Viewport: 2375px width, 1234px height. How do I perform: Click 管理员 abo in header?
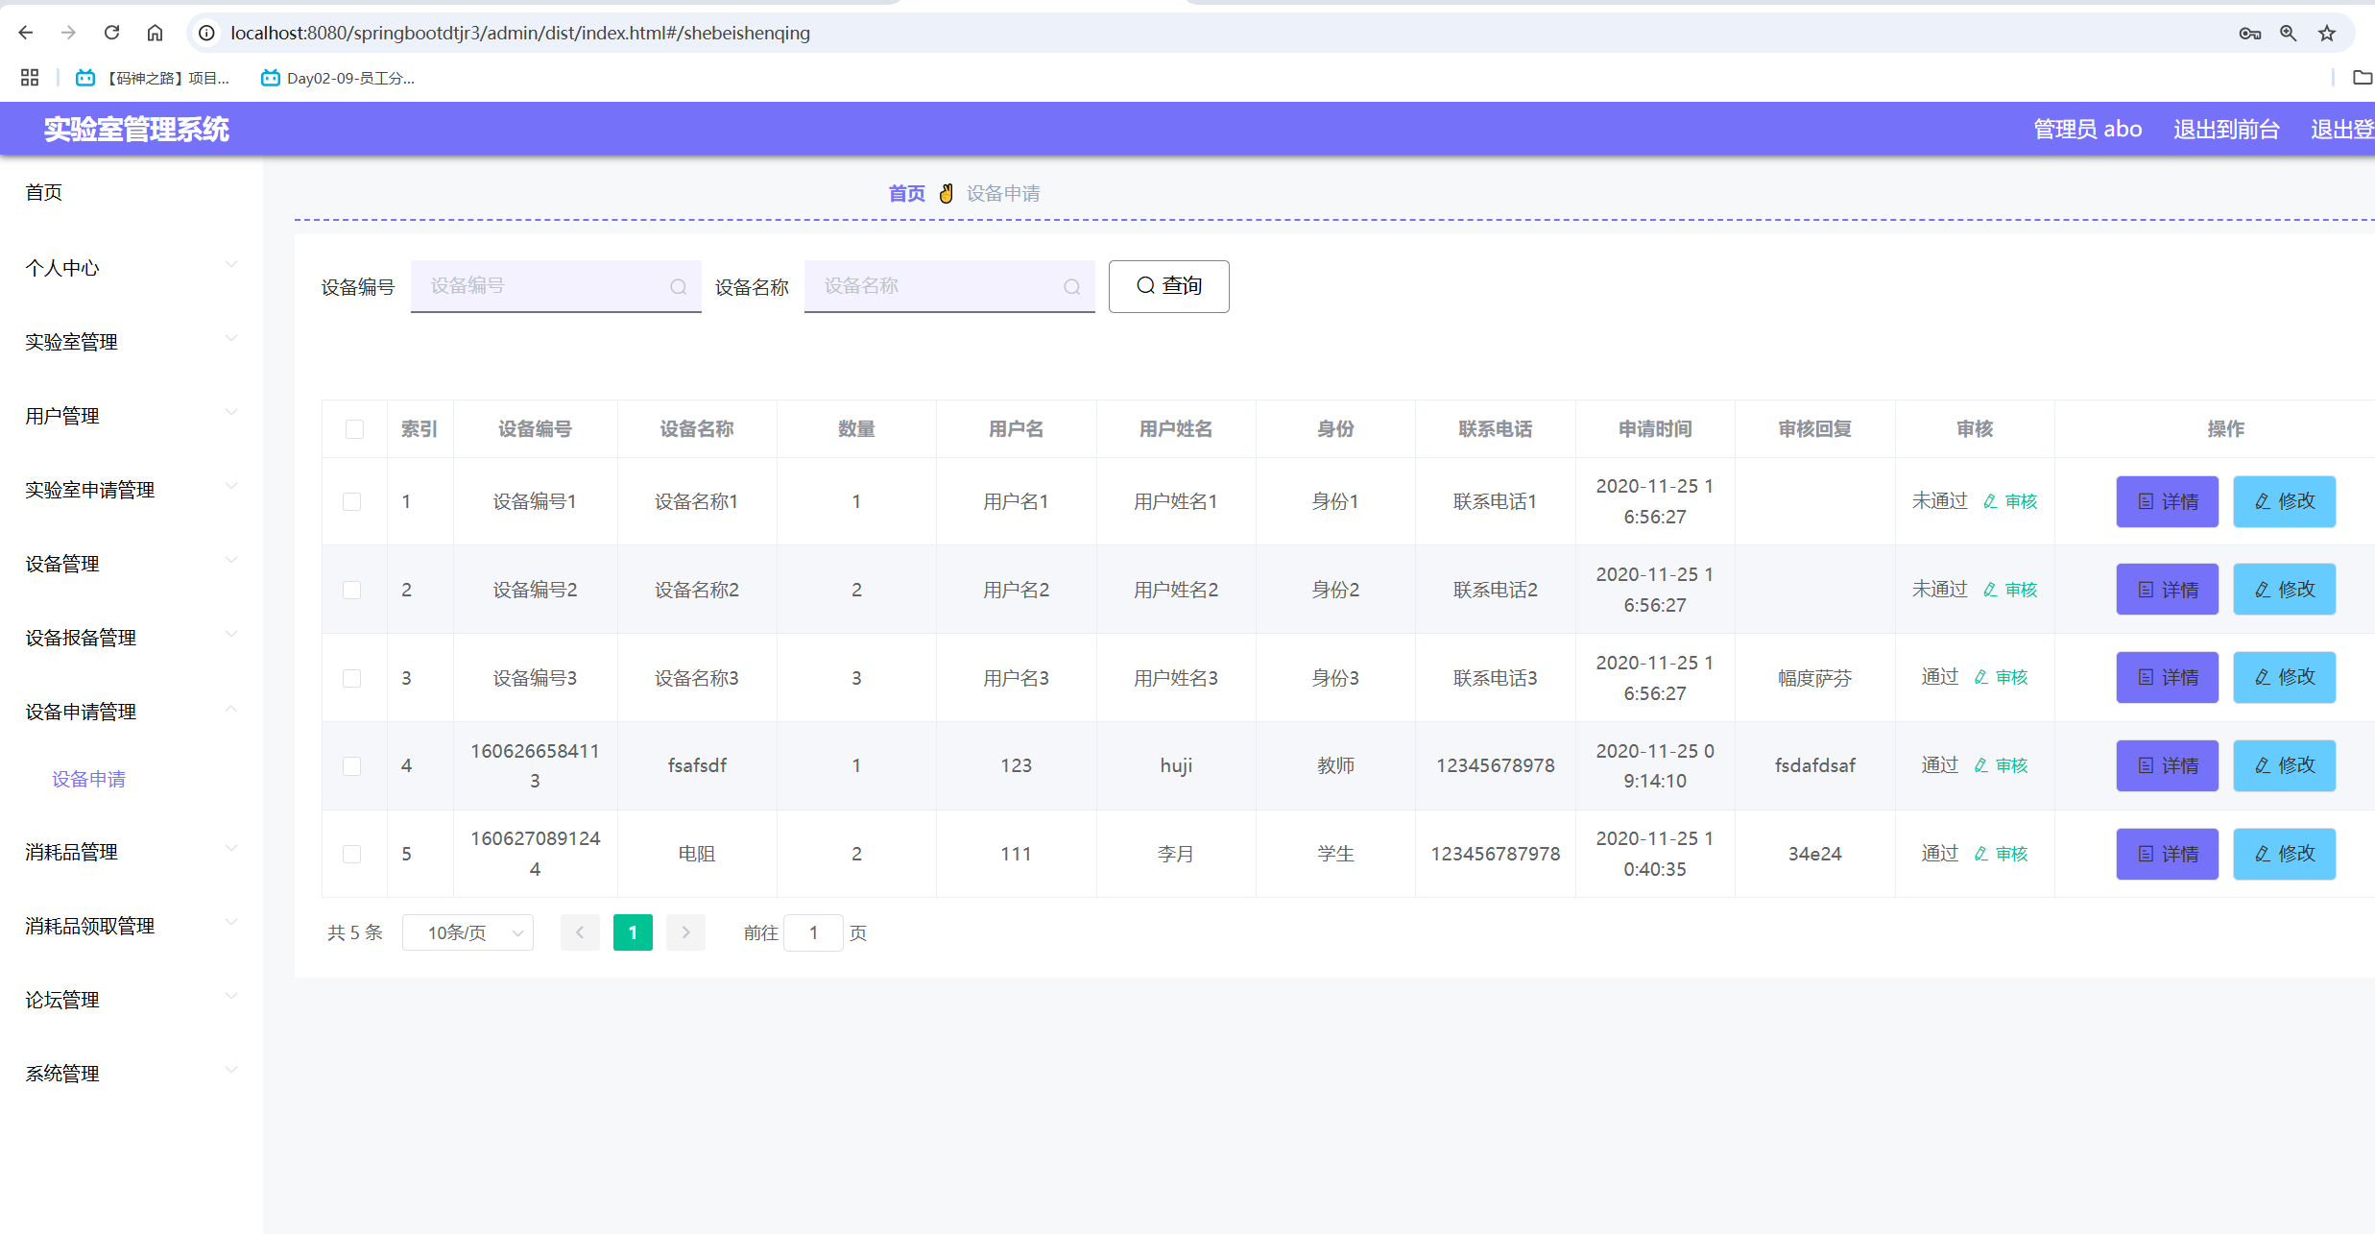tap(2087, 129)
